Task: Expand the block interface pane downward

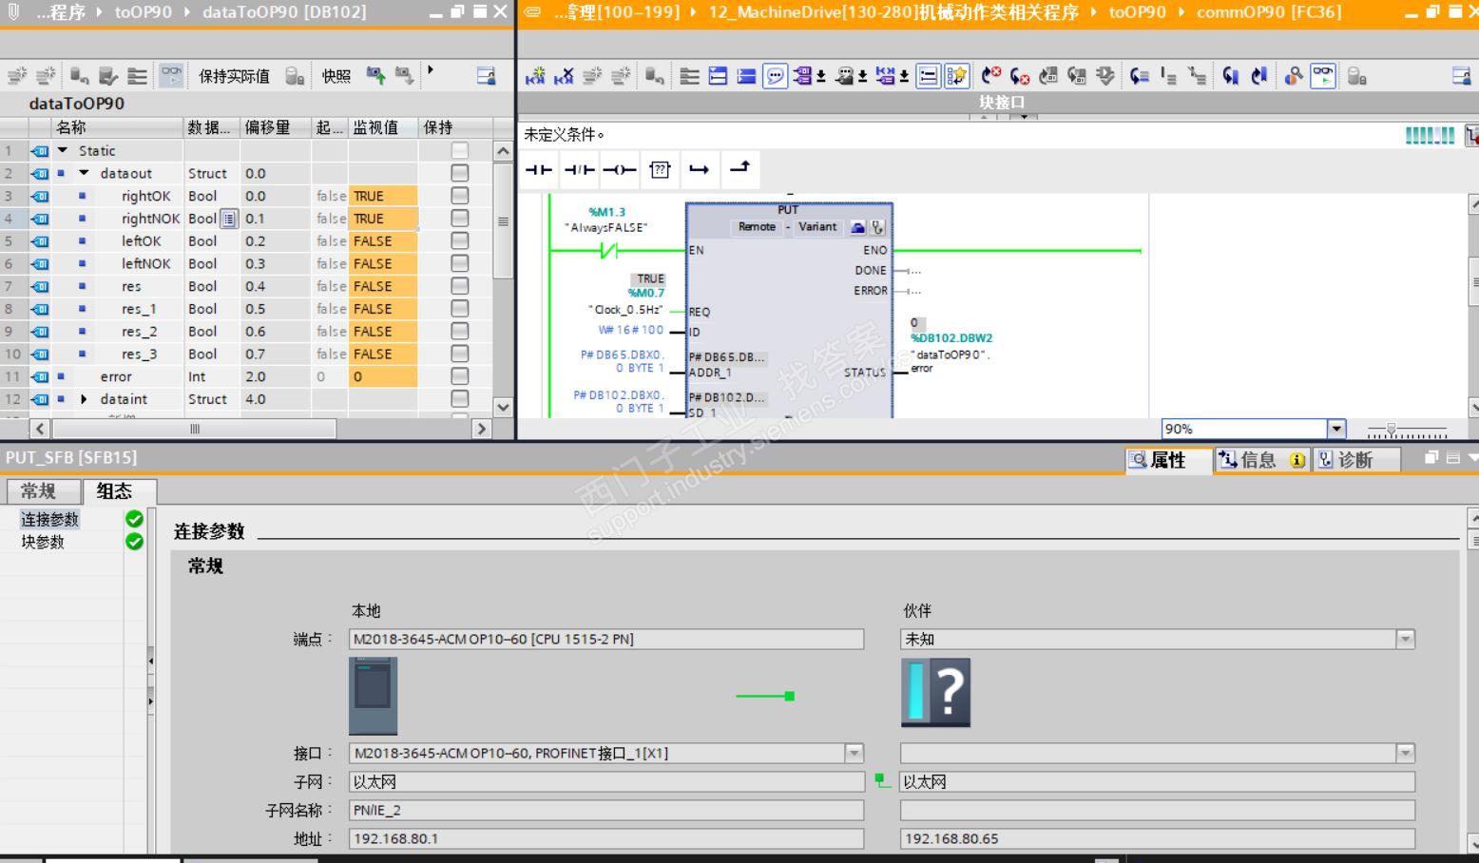Action: click(1024, 117)
